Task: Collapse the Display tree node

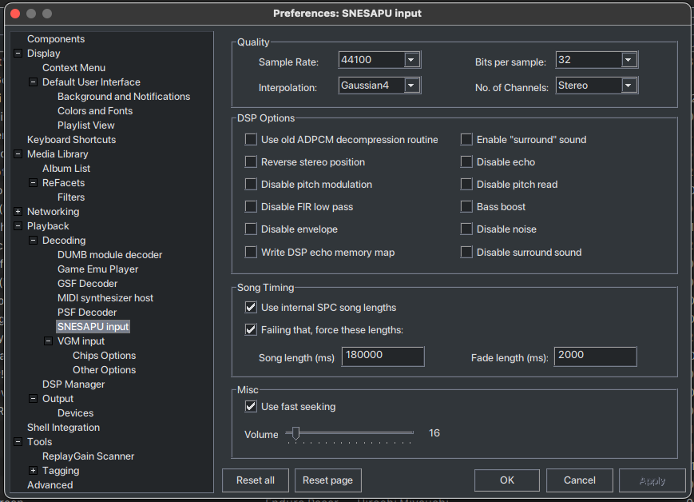Action: point(18,54)
